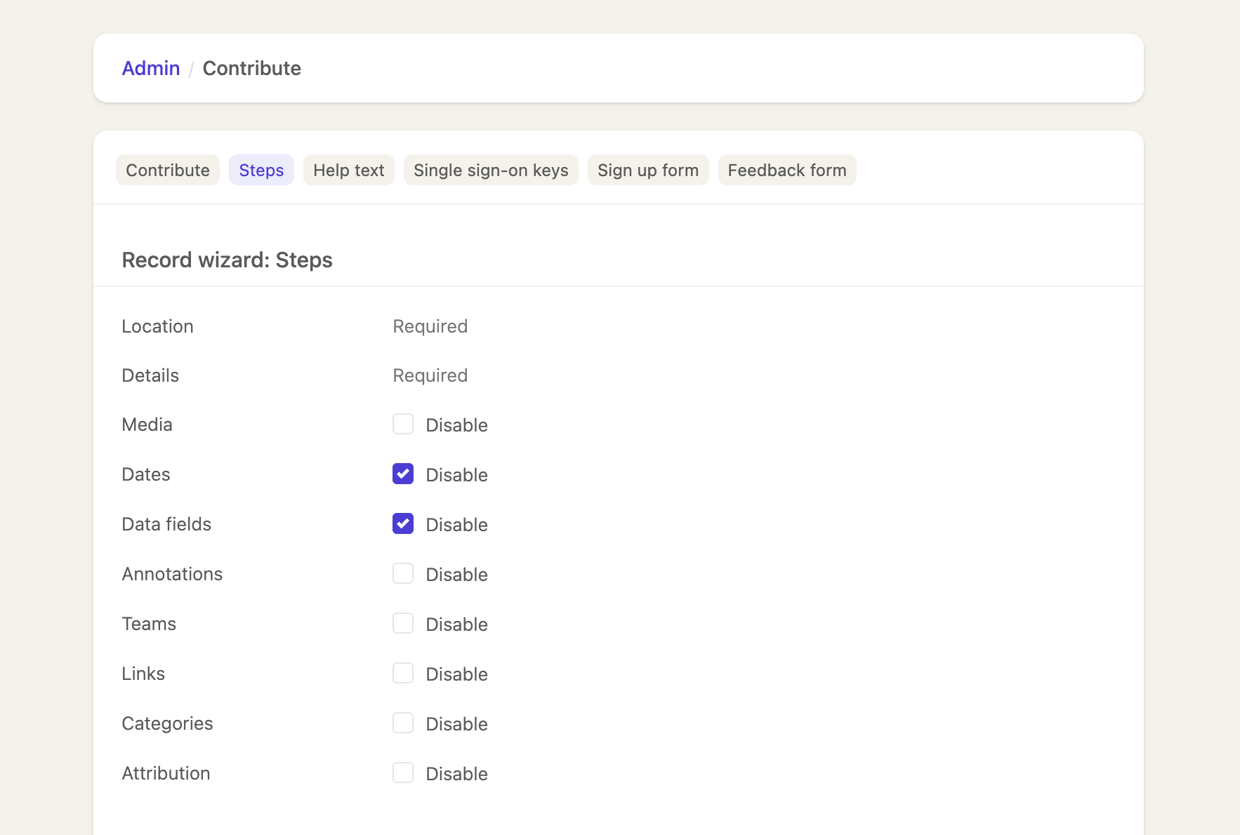The height and width of the screenshot is (835, 1240).
Task: Open the Sign up form tab
Action: click(647, 171)
